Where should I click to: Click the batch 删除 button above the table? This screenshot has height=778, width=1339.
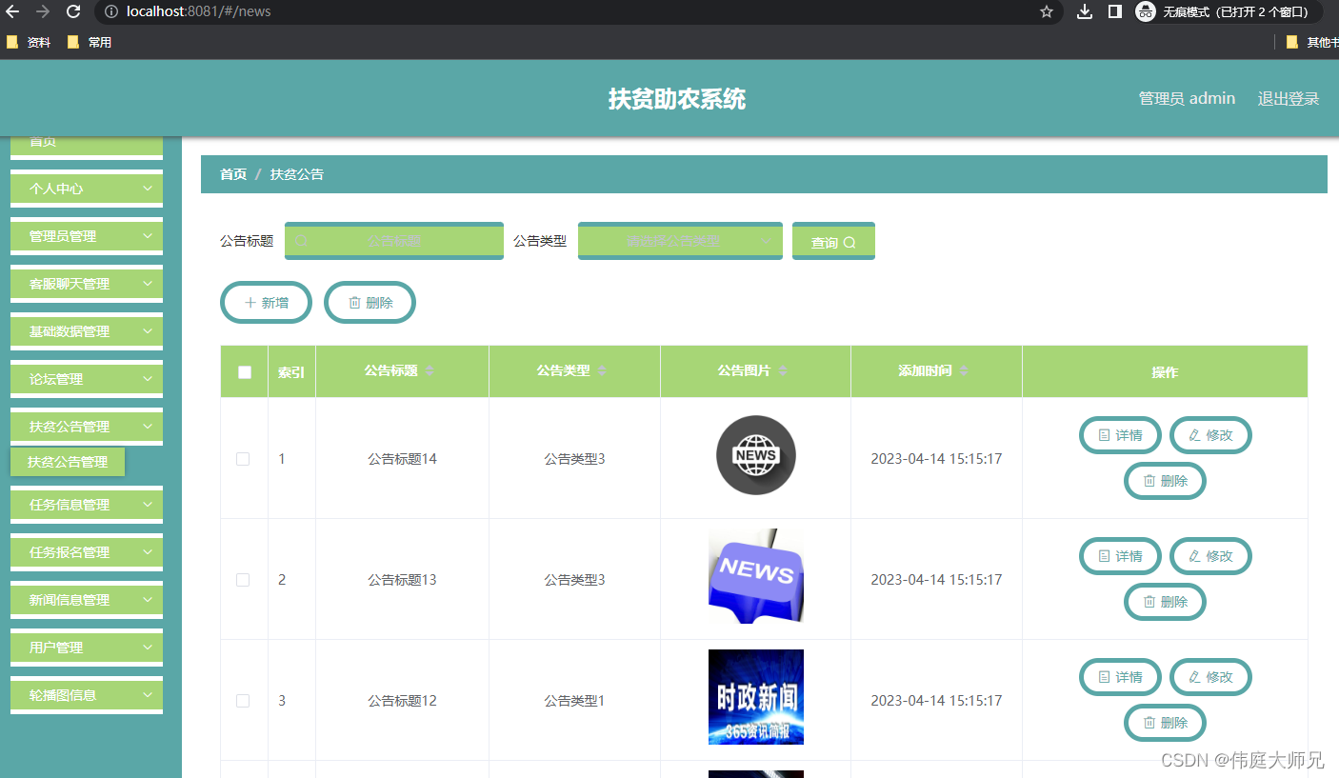370,303
